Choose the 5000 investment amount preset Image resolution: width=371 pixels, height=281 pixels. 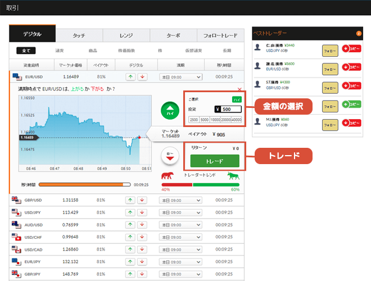click(205, 120)
